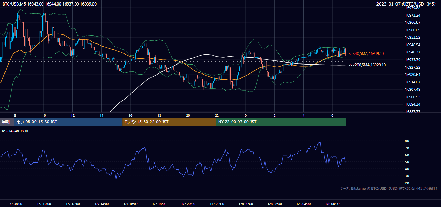Click the date axis label 1/8 00:00
Viewport: 441px width, 207px height.
246,204
